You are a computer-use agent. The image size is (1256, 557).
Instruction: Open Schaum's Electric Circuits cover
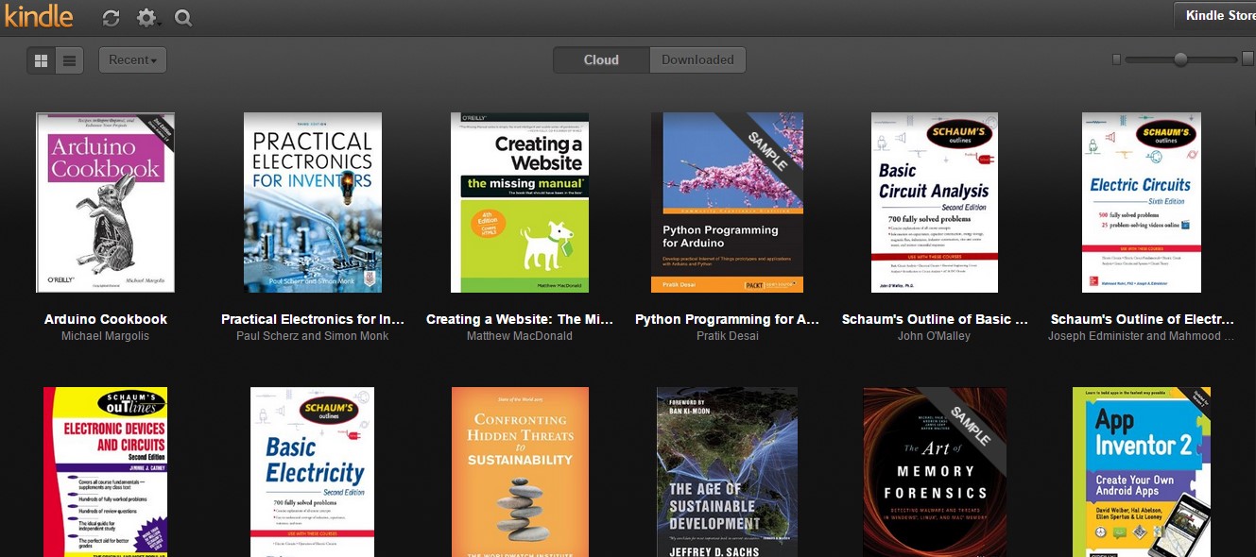click(1142, 203)
